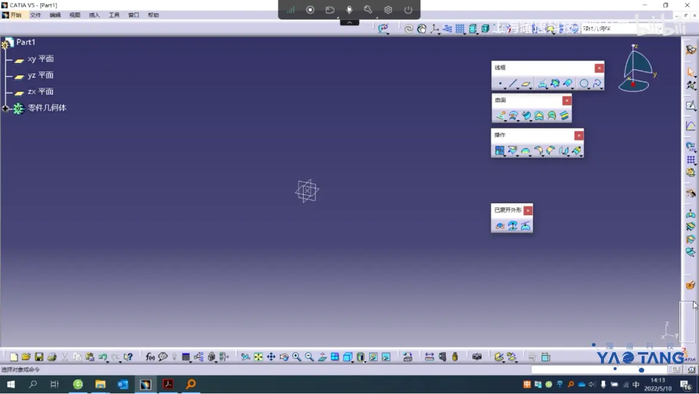Screen dimensions: 699x394
Task: Select the Sweep surface tool in 曲面 toolbar
Action: point(526,116)
